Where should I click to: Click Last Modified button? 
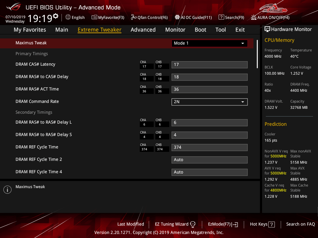tap(130, 224)
